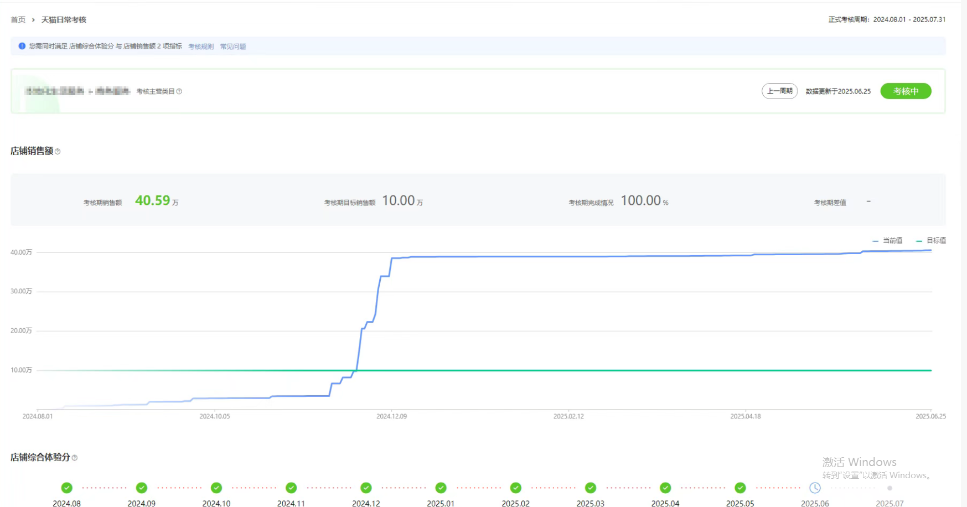Click the help icon next to 考核主营类目
This screenshot has height=507, width=967.
(179, 91)
